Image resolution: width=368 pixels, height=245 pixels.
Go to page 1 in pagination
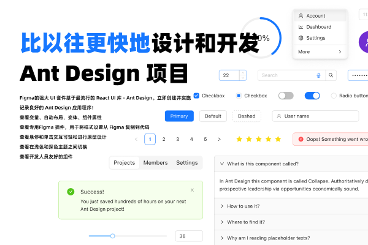[150, 139]
